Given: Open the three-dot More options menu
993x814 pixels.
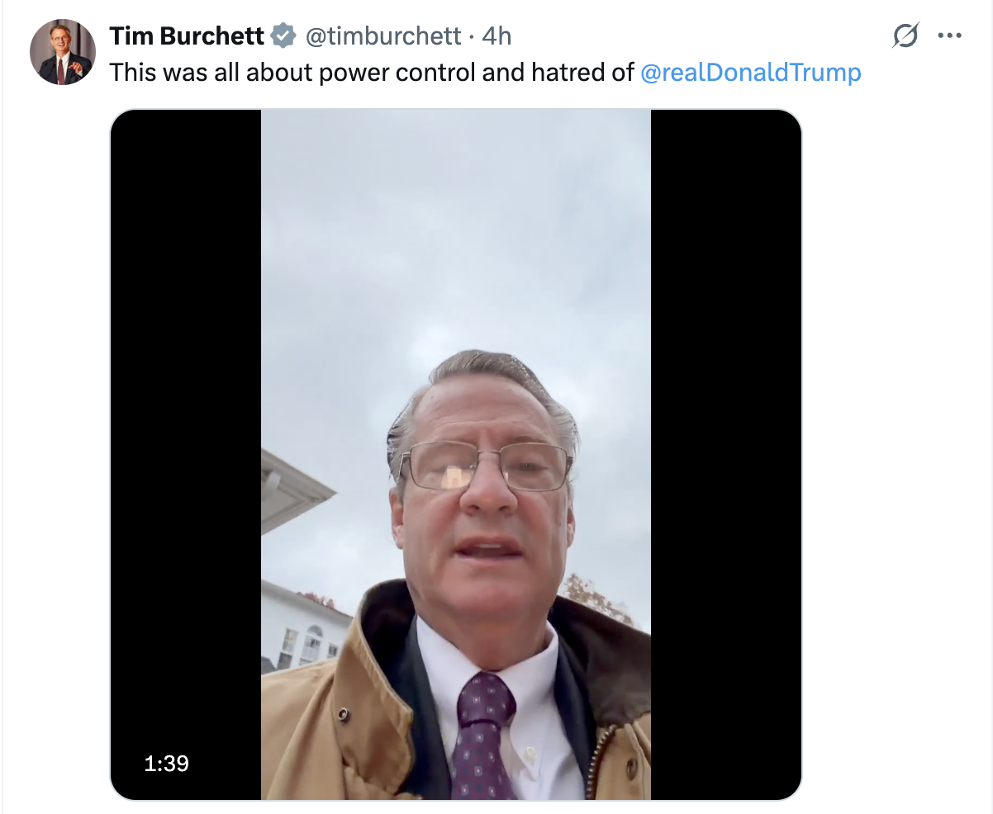Looking at the screenshot, I should click(950, 35).
